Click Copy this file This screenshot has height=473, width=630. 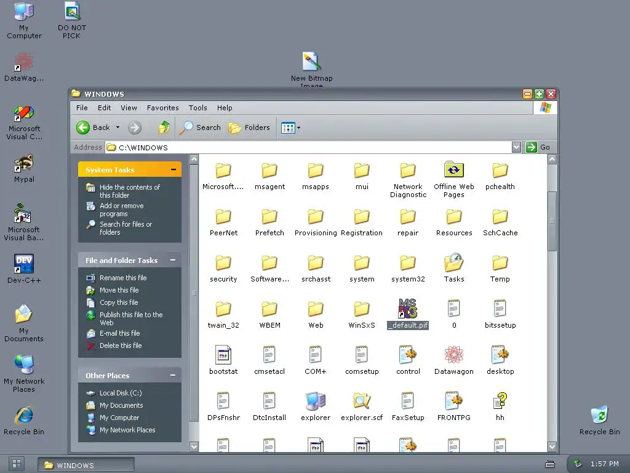[119, 302]
